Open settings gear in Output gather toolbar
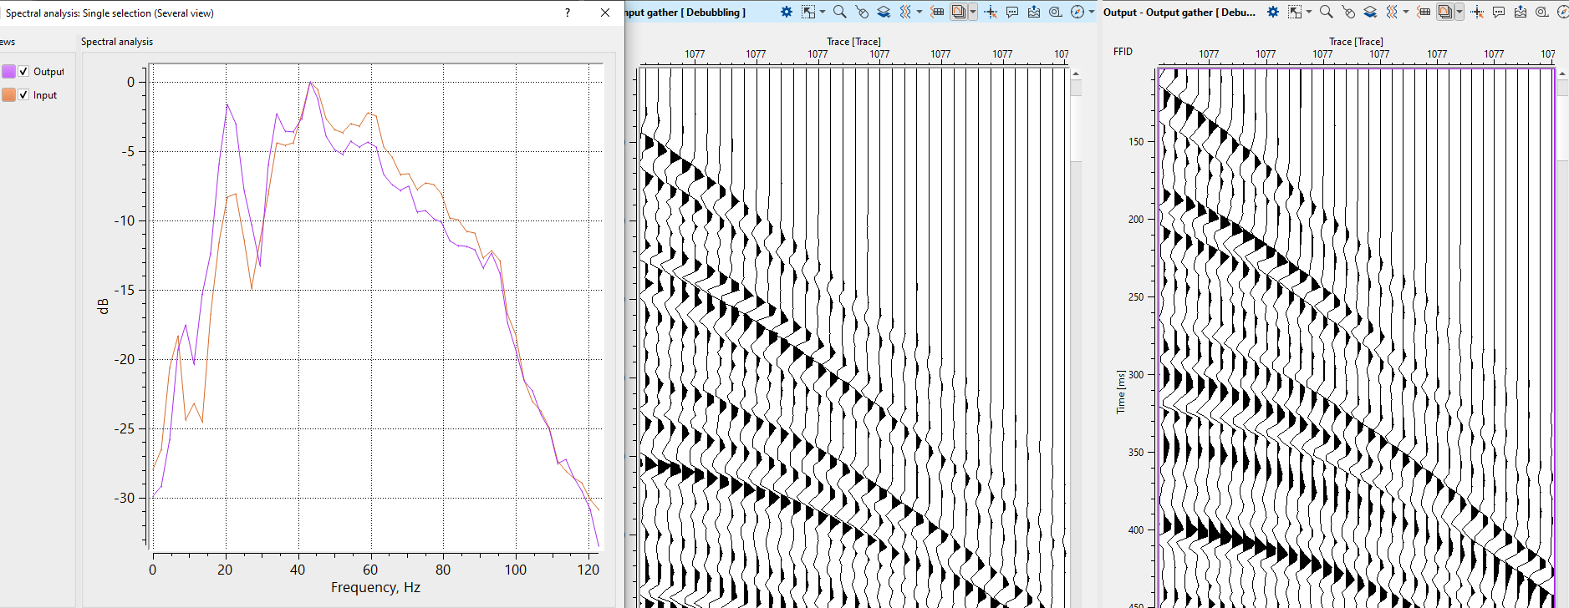 point(1273,12)
